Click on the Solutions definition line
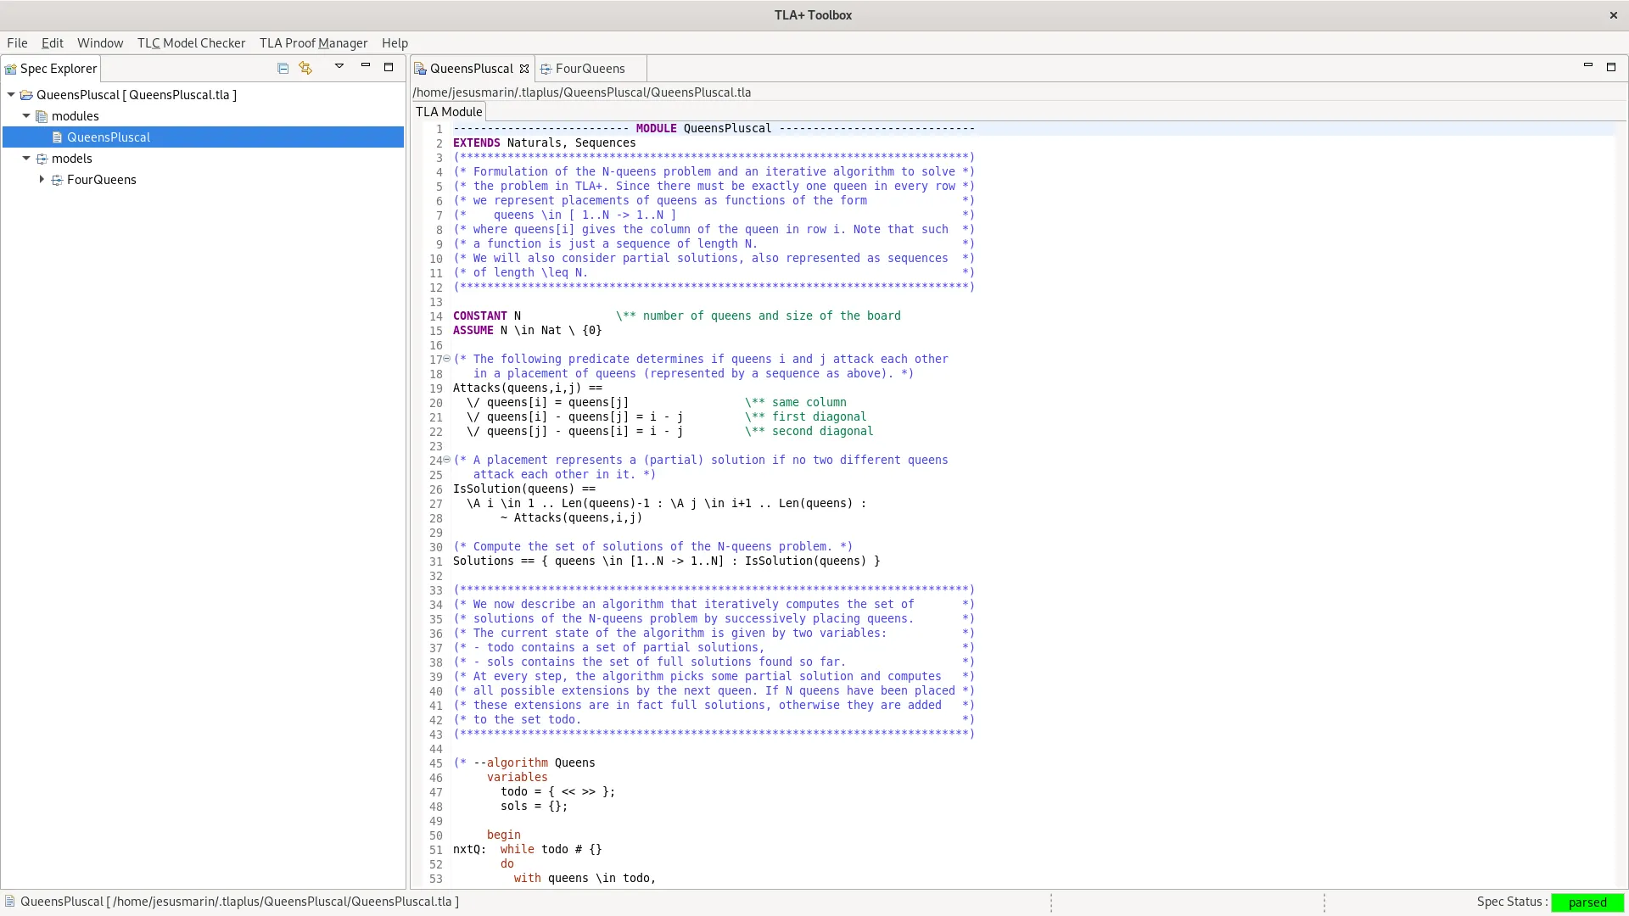 [667, 561]
